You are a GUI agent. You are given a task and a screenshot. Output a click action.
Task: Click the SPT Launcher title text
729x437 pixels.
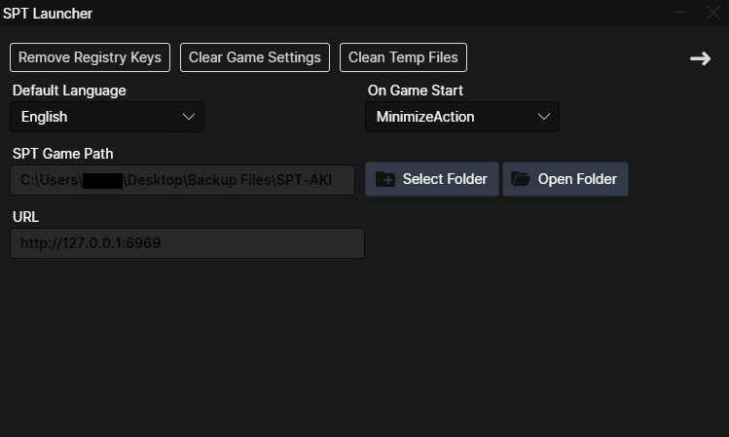(x=48, y=14)
